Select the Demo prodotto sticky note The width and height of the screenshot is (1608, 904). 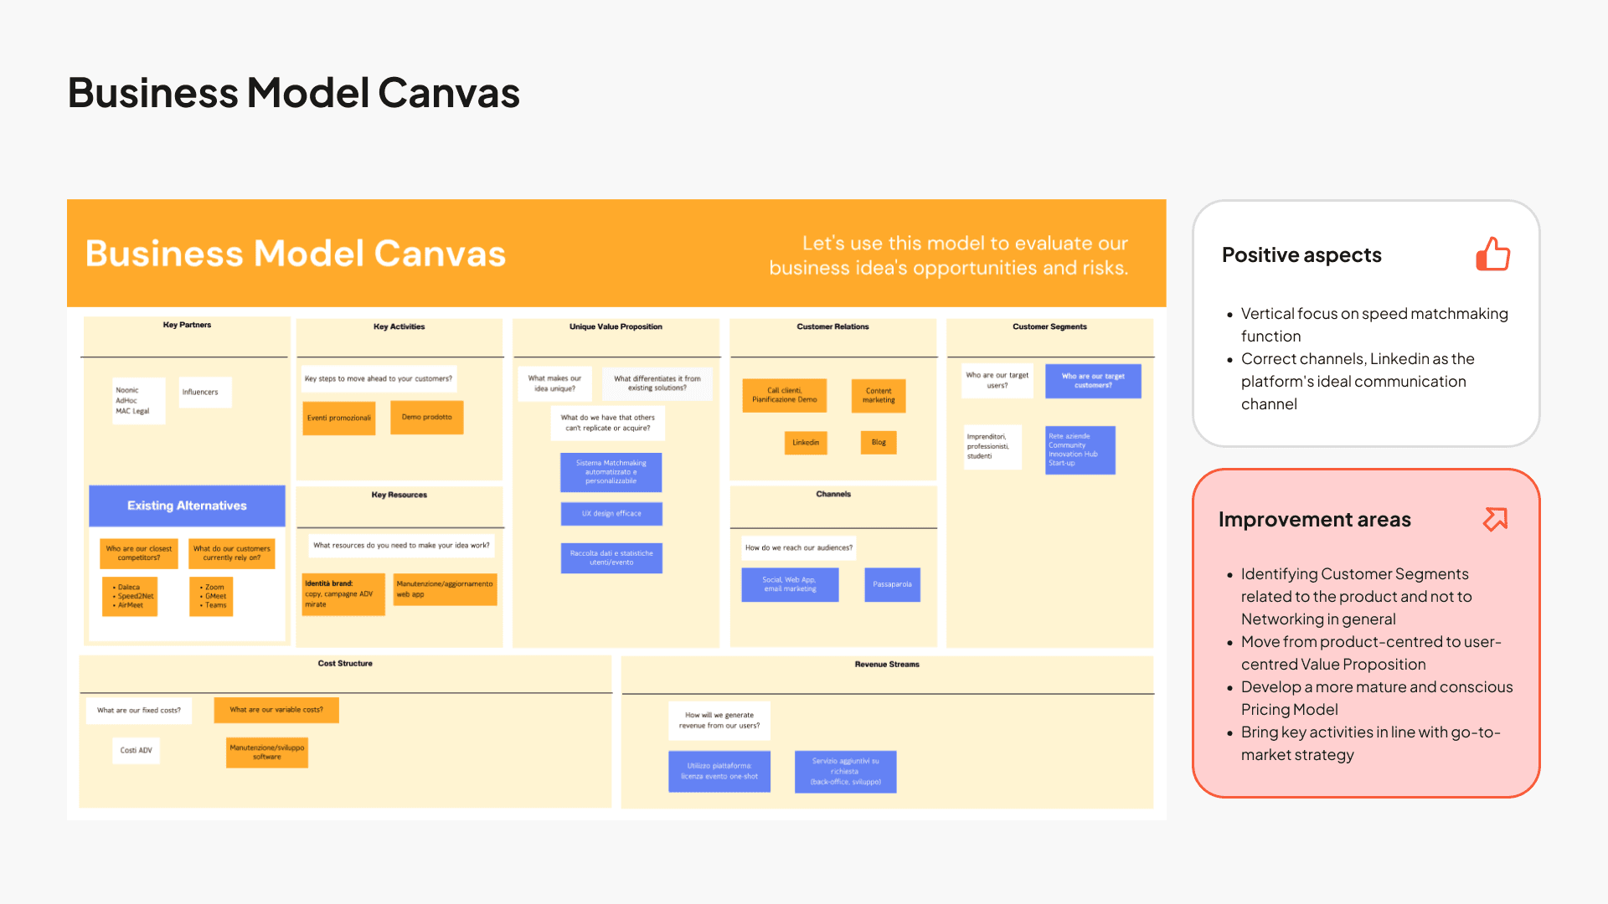pos(426,417)
